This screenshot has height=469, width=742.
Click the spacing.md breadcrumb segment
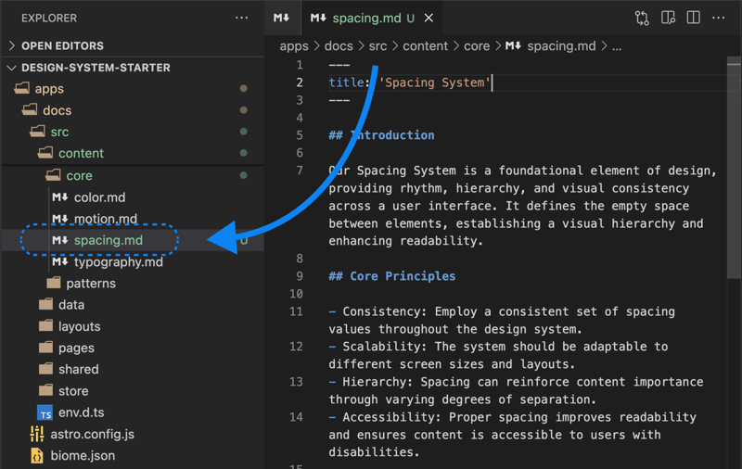pyautogui.click(x=551, y=46)
